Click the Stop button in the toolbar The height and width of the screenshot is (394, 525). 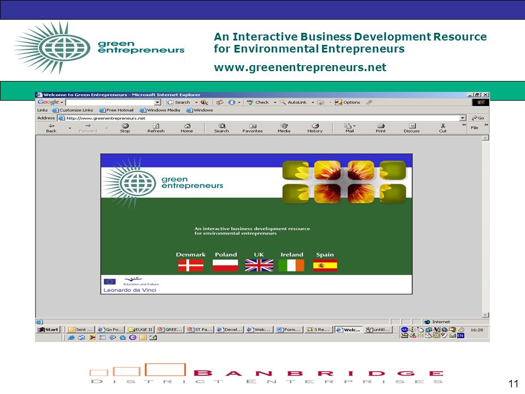125,128
